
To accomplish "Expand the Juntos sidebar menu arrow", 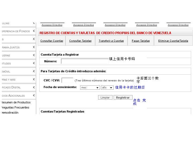I will 34,47.
